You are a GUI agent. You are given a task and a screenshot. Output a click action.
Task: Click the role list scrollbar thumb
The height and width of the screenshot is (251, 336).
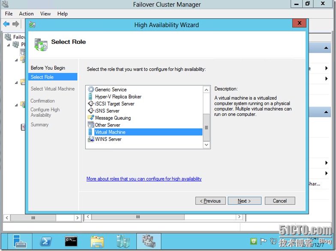(207, 128)
